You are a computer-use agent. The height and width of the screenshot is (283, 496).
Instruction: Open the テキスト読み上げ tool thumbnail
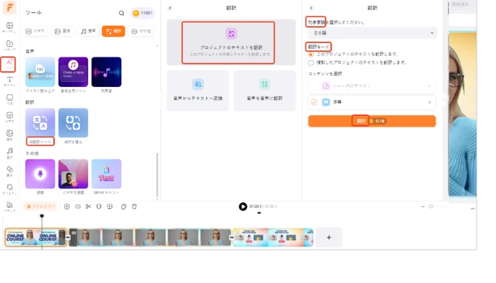click(40, 72)
